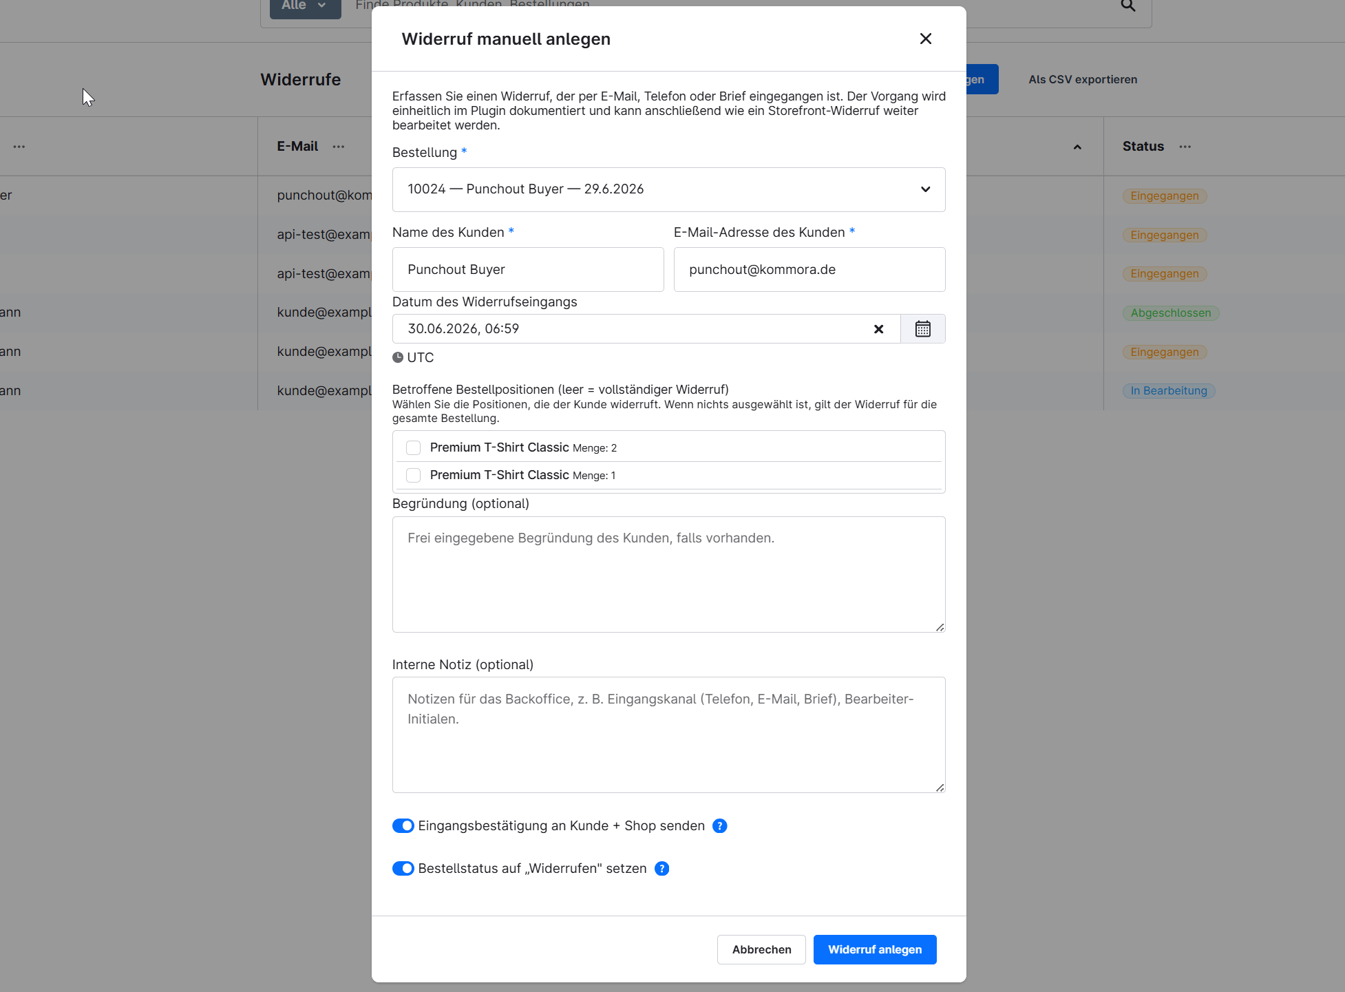1345x992 pixels.
Task: Open E-Mail column options menu dots
Action: (339, 147)
